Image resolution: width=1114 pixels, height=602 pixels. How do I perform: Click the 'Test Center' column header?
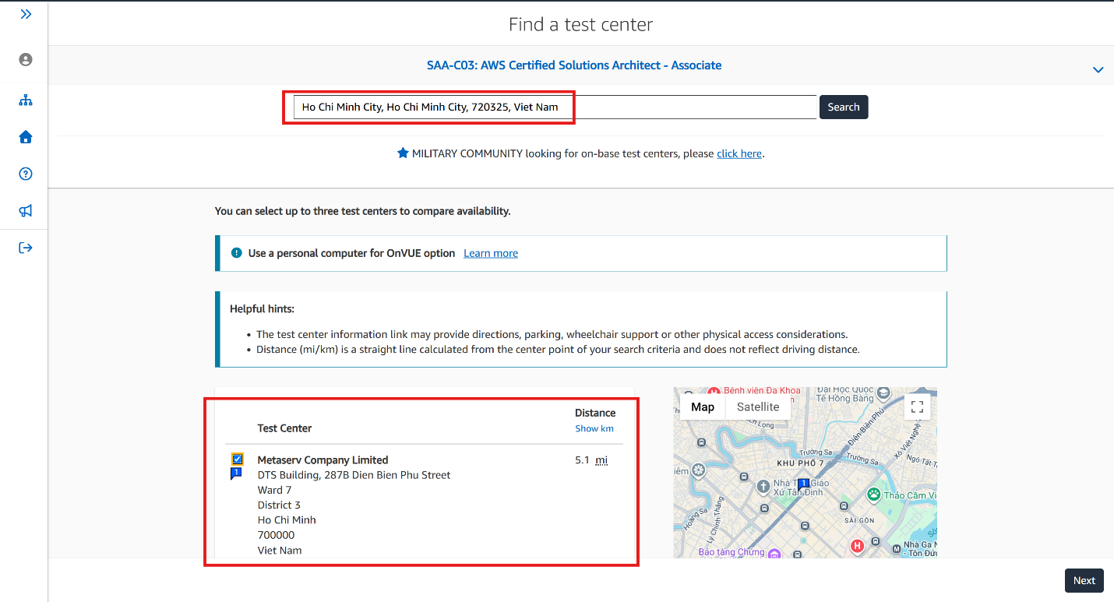tap(284, 428)
